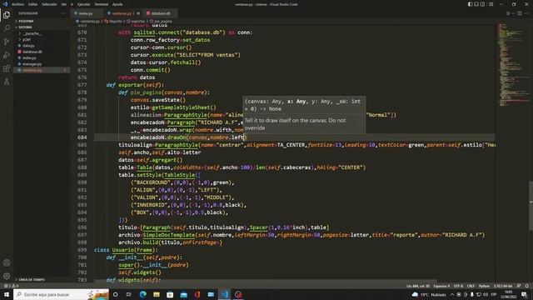Click the notifications bell in status bar
Image resolution: width=533 pixels, height=300 pixels.
tap(526, 286)
